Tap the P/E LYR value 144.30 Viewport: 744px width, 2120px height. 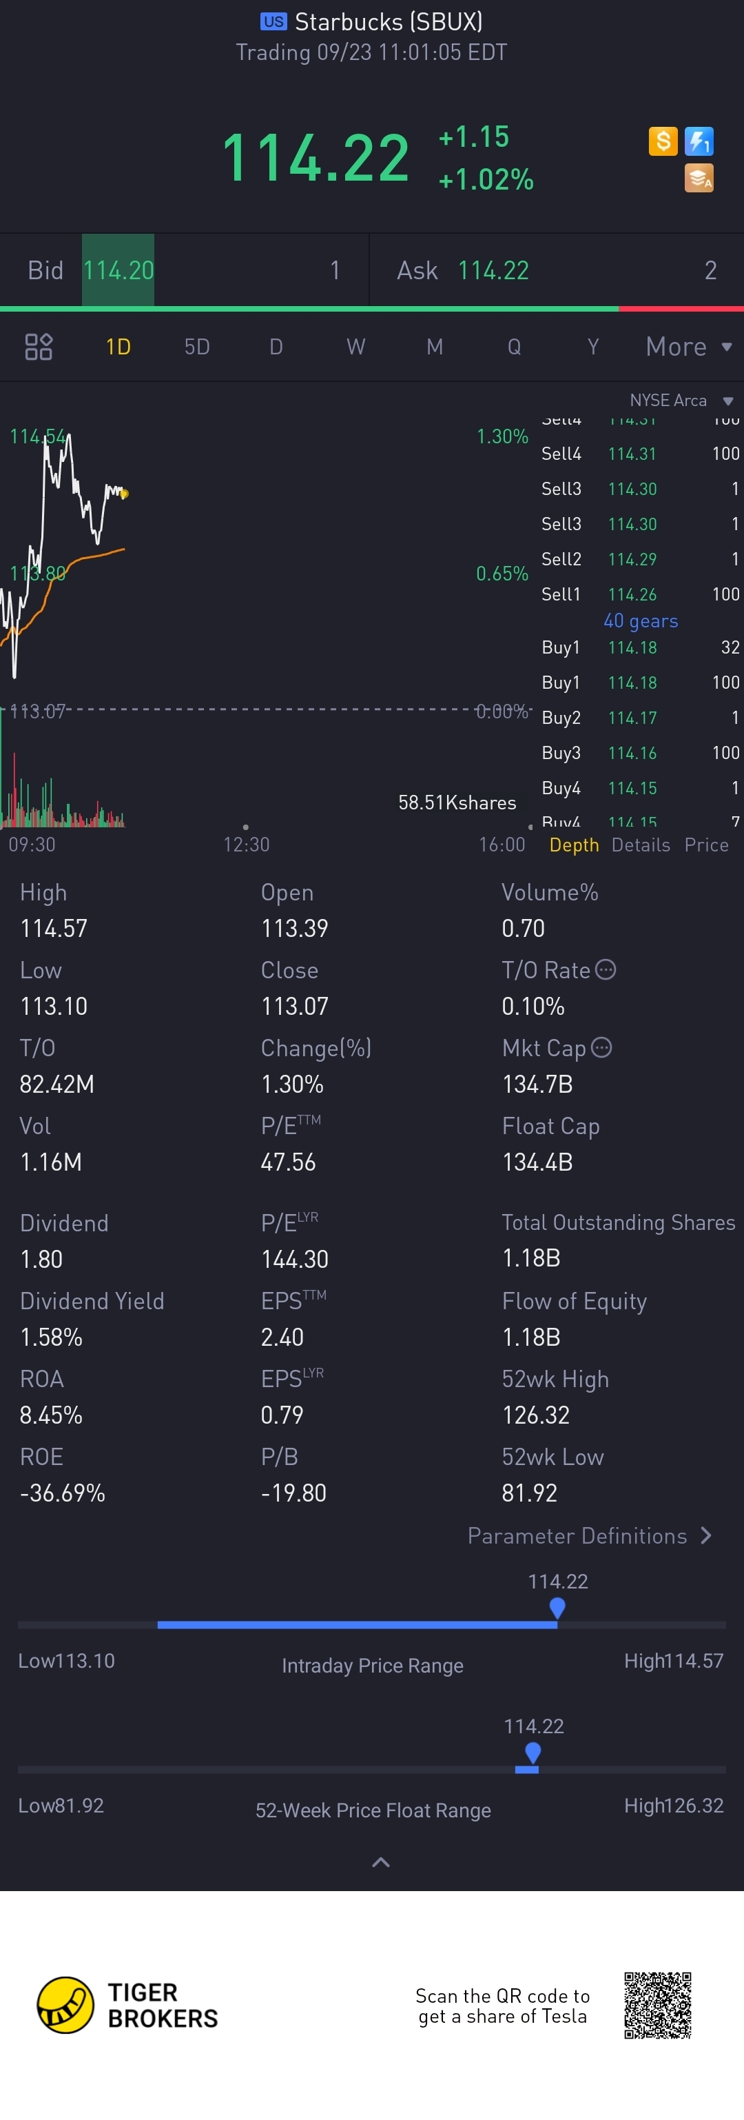[x=294, y=1259]
